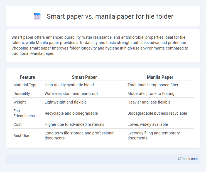Select the 'Best Use' row label
This screenshot has height=172, width=206.
coord(21,136)
